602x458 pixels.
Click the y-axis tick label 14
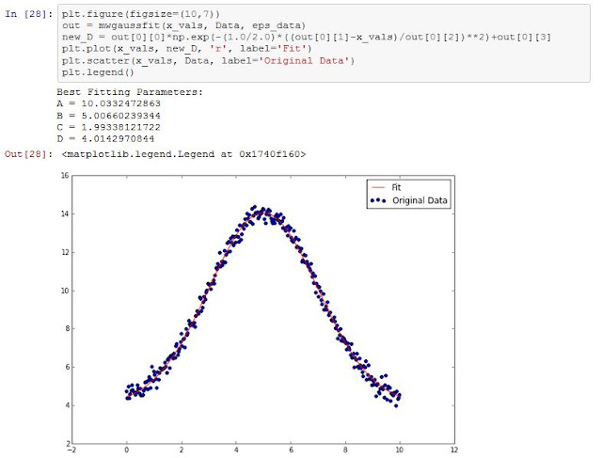[65, 213]
